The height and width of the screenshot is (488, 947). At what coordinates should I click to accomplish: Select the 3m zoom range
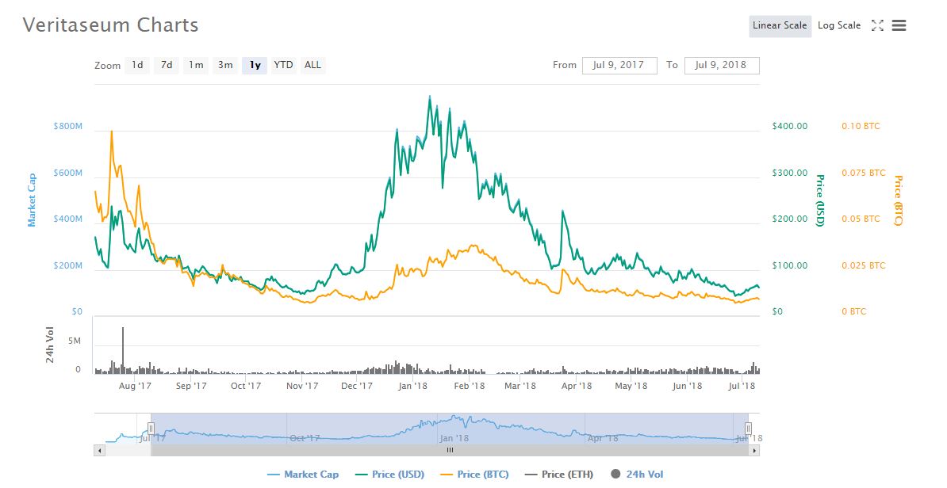tap(225, 65)
